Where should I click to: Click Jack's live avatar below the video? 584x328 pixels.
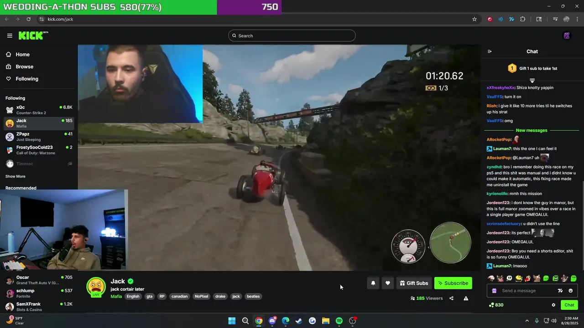(96, 287)
